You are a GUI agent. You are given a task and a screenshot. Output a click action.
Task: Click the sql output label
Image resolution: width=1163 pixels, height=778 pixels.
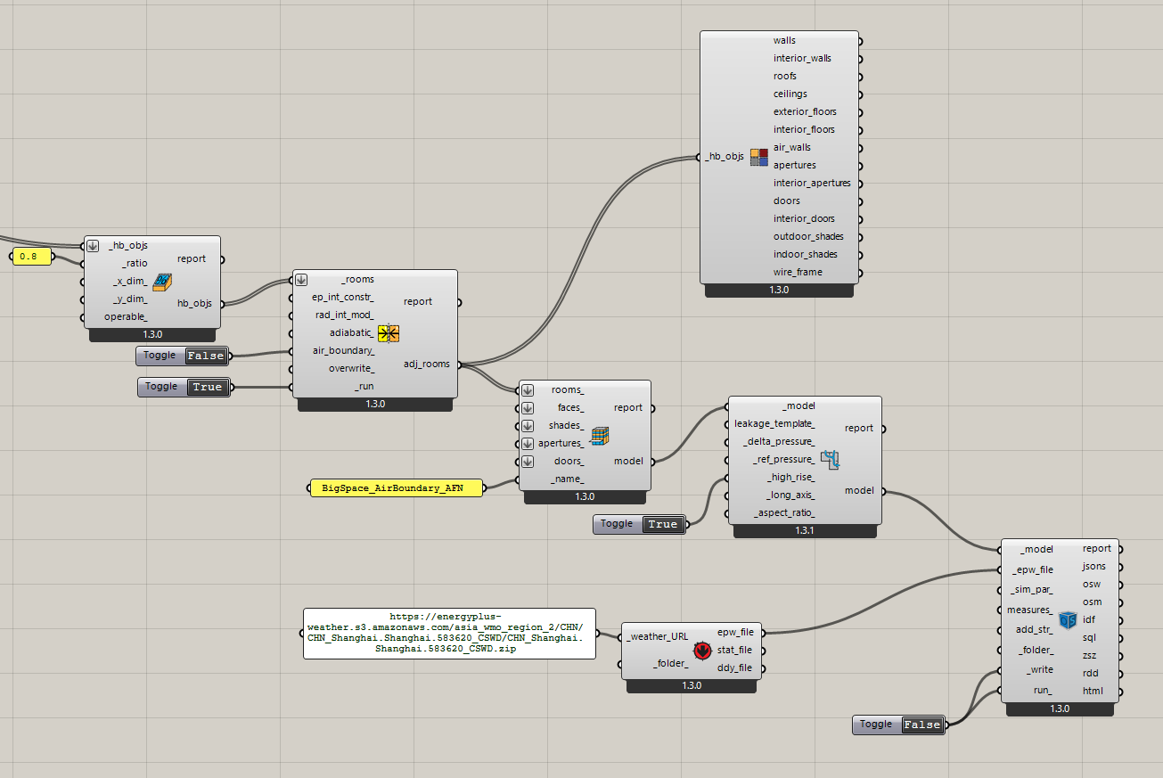[1089, 637]
